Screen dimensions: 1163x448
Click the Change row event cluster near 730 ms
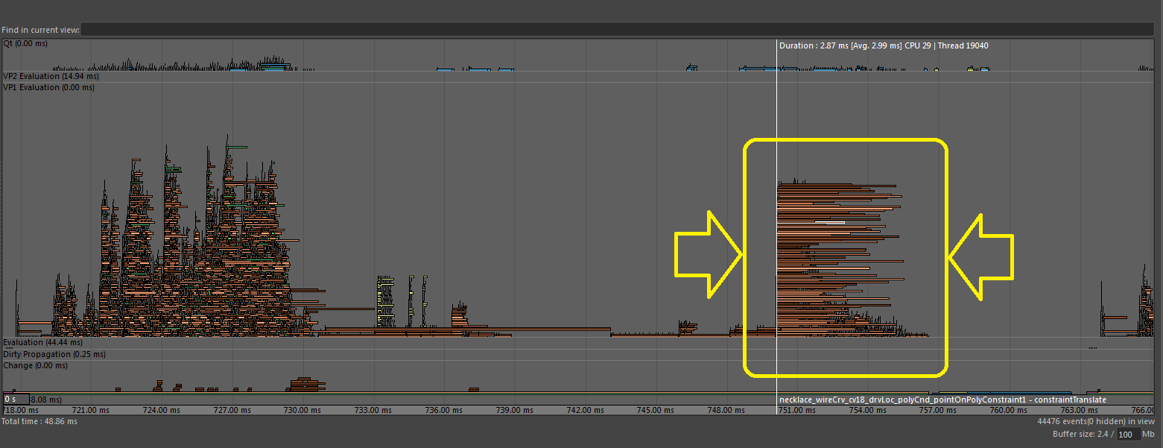pos(306,384)
